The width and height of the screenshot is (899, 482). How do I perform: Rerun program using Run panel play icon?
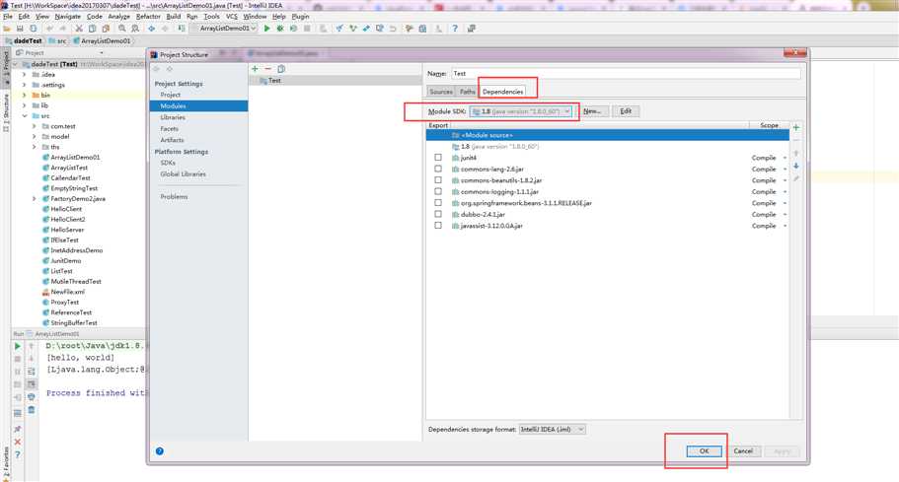pyautogui.click(x=17, y=346)
